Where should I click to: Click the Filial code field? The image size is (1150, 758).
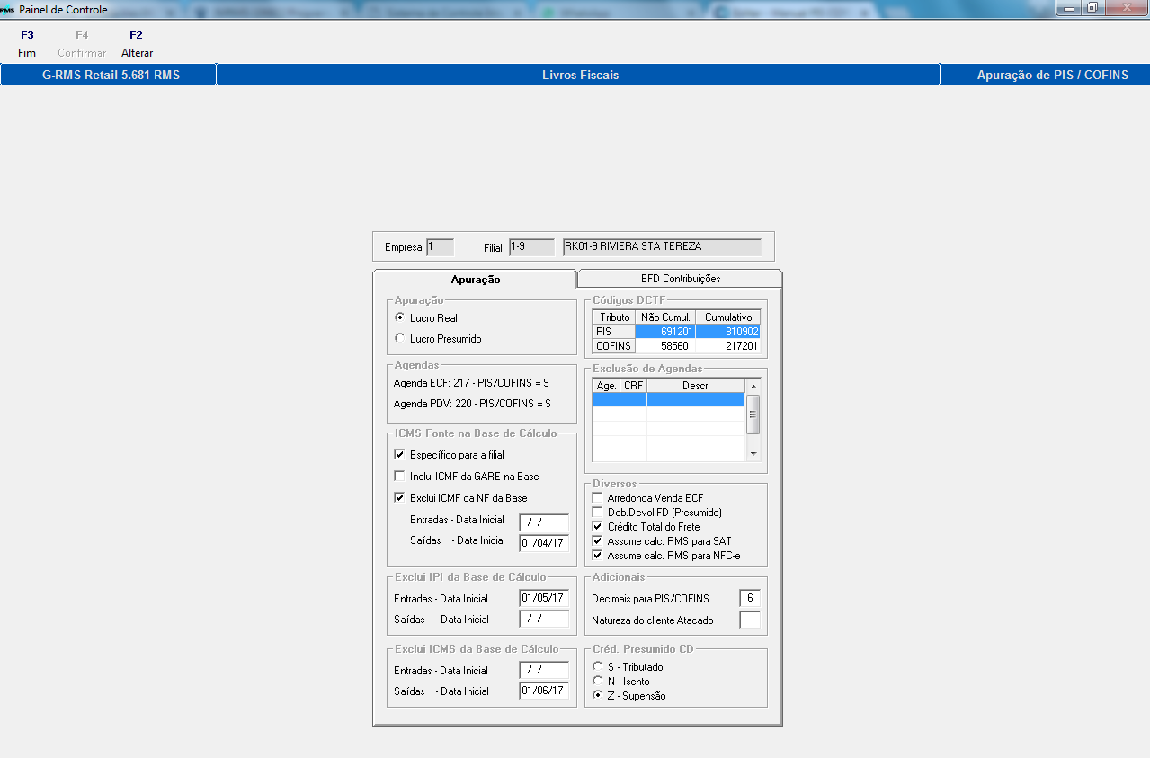pos(531,246)
